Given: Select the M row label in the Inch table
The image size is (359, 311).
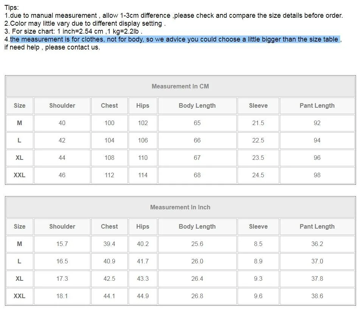Looking at the screenshot, I should point(19,244).
